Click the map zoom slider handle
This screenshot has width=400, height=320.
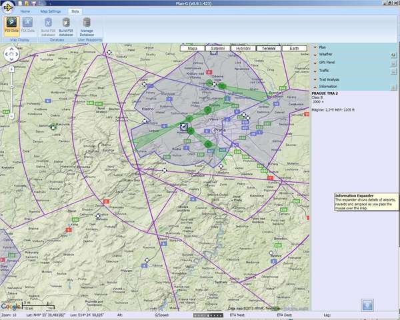11,87
